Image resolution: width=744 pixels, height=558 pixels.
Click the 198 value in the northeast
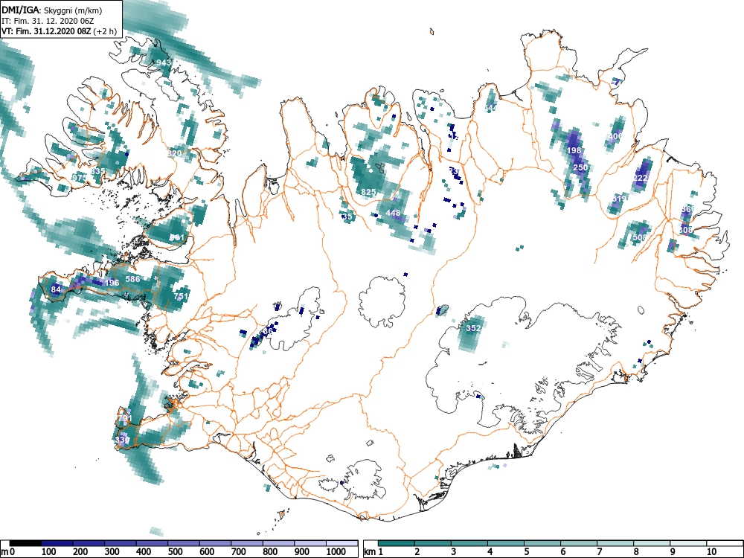[x=574, y=150]
